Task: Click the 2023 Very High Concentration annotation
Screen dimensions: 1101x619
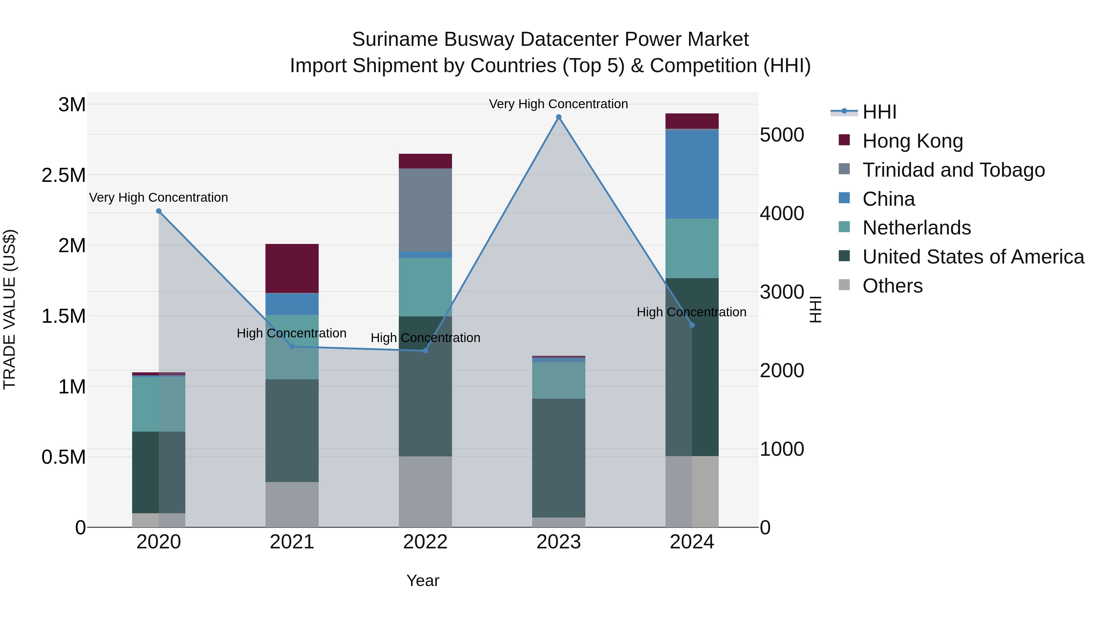Action: tap(559, 104)
